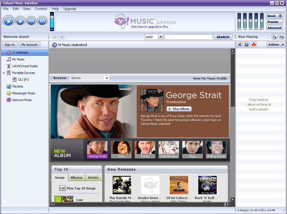287x214 pixels.
Task: Click View My Music Profile link
Action: 210,78
